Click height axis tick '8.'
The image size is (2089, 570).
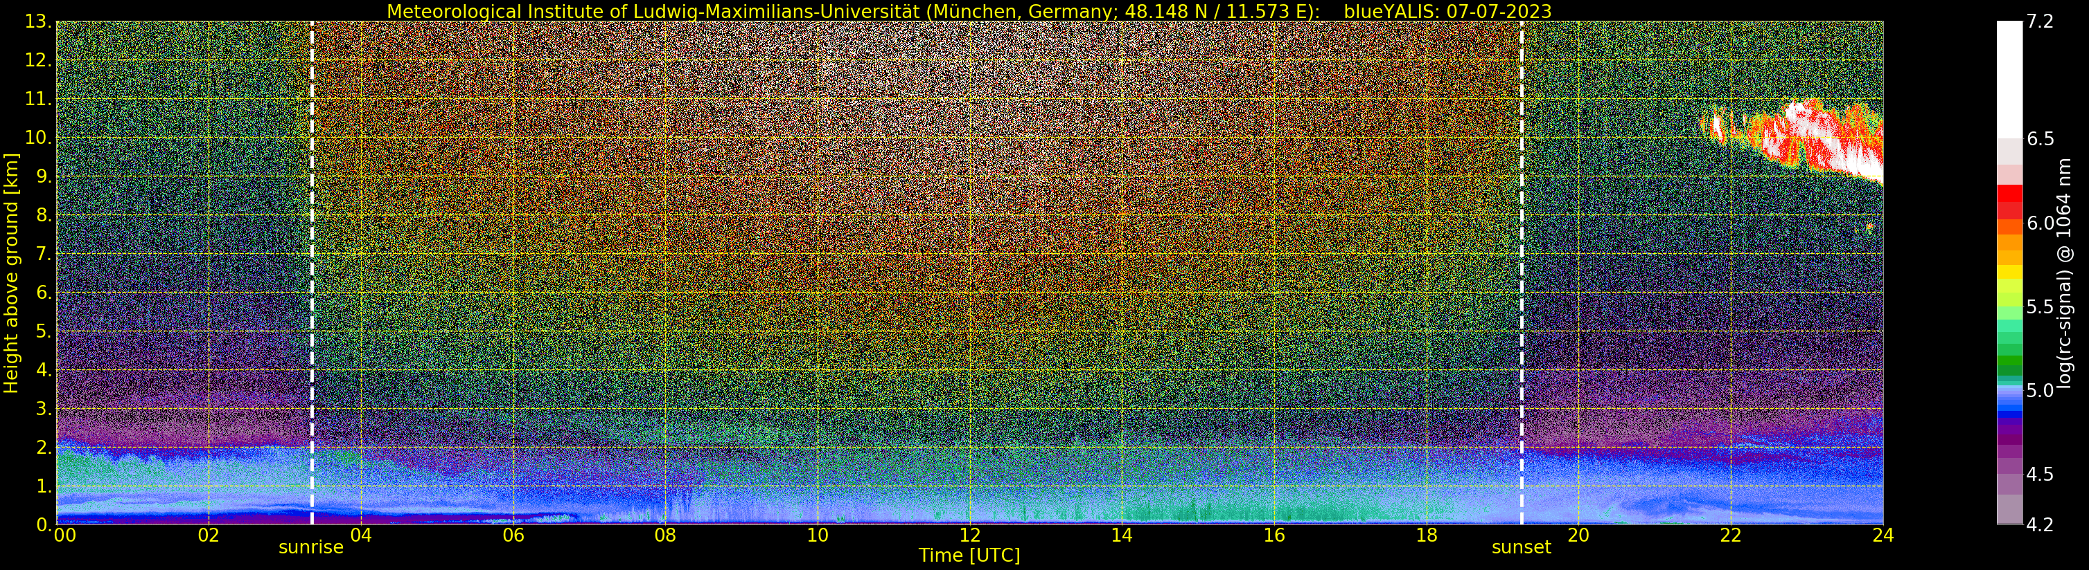[x=44, y=215]
